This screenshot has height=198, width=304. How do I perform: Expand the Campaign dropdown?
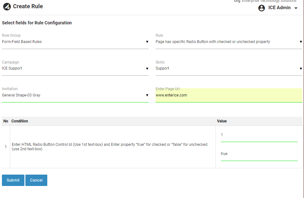[75, 68]
